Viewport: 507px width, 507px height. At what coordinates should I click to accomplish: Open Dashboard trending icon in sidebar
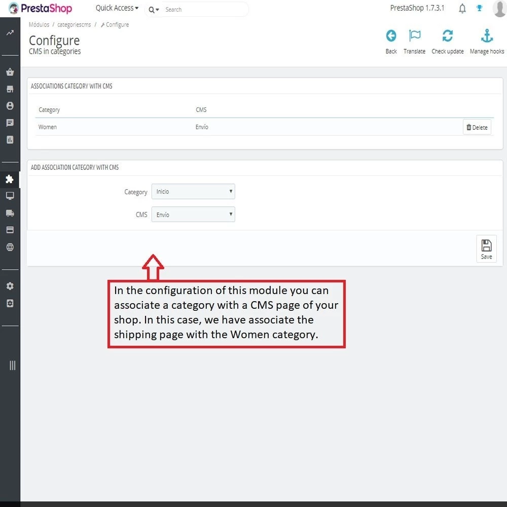click(10, 32)
